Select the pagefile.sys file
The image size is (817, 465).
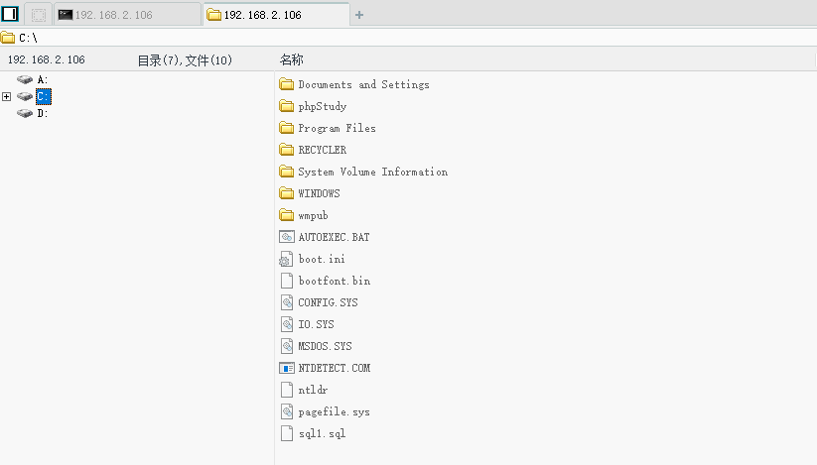tap(334, 411)
